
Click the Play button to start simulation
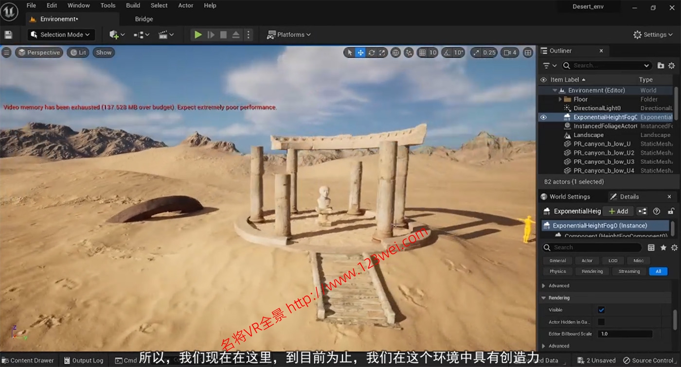[x=197, y=35]
